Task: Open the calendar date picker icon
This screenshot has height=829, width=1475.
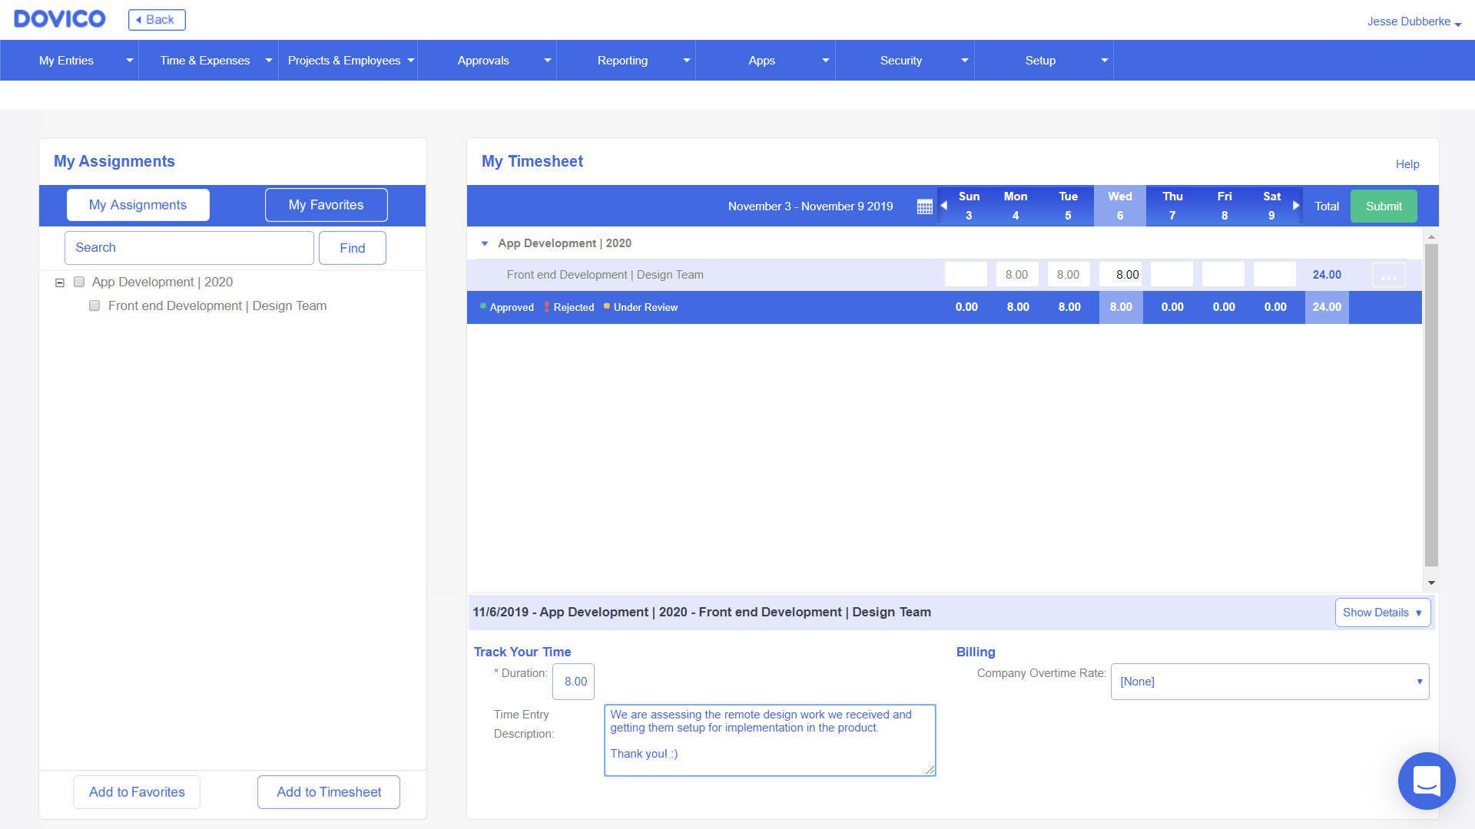Action: [x=924, y=206]
